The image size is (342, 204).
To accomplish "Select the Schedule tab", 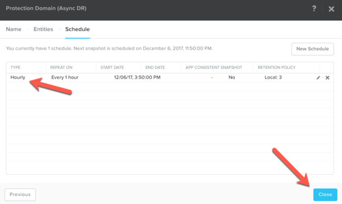I will (77, 29).
